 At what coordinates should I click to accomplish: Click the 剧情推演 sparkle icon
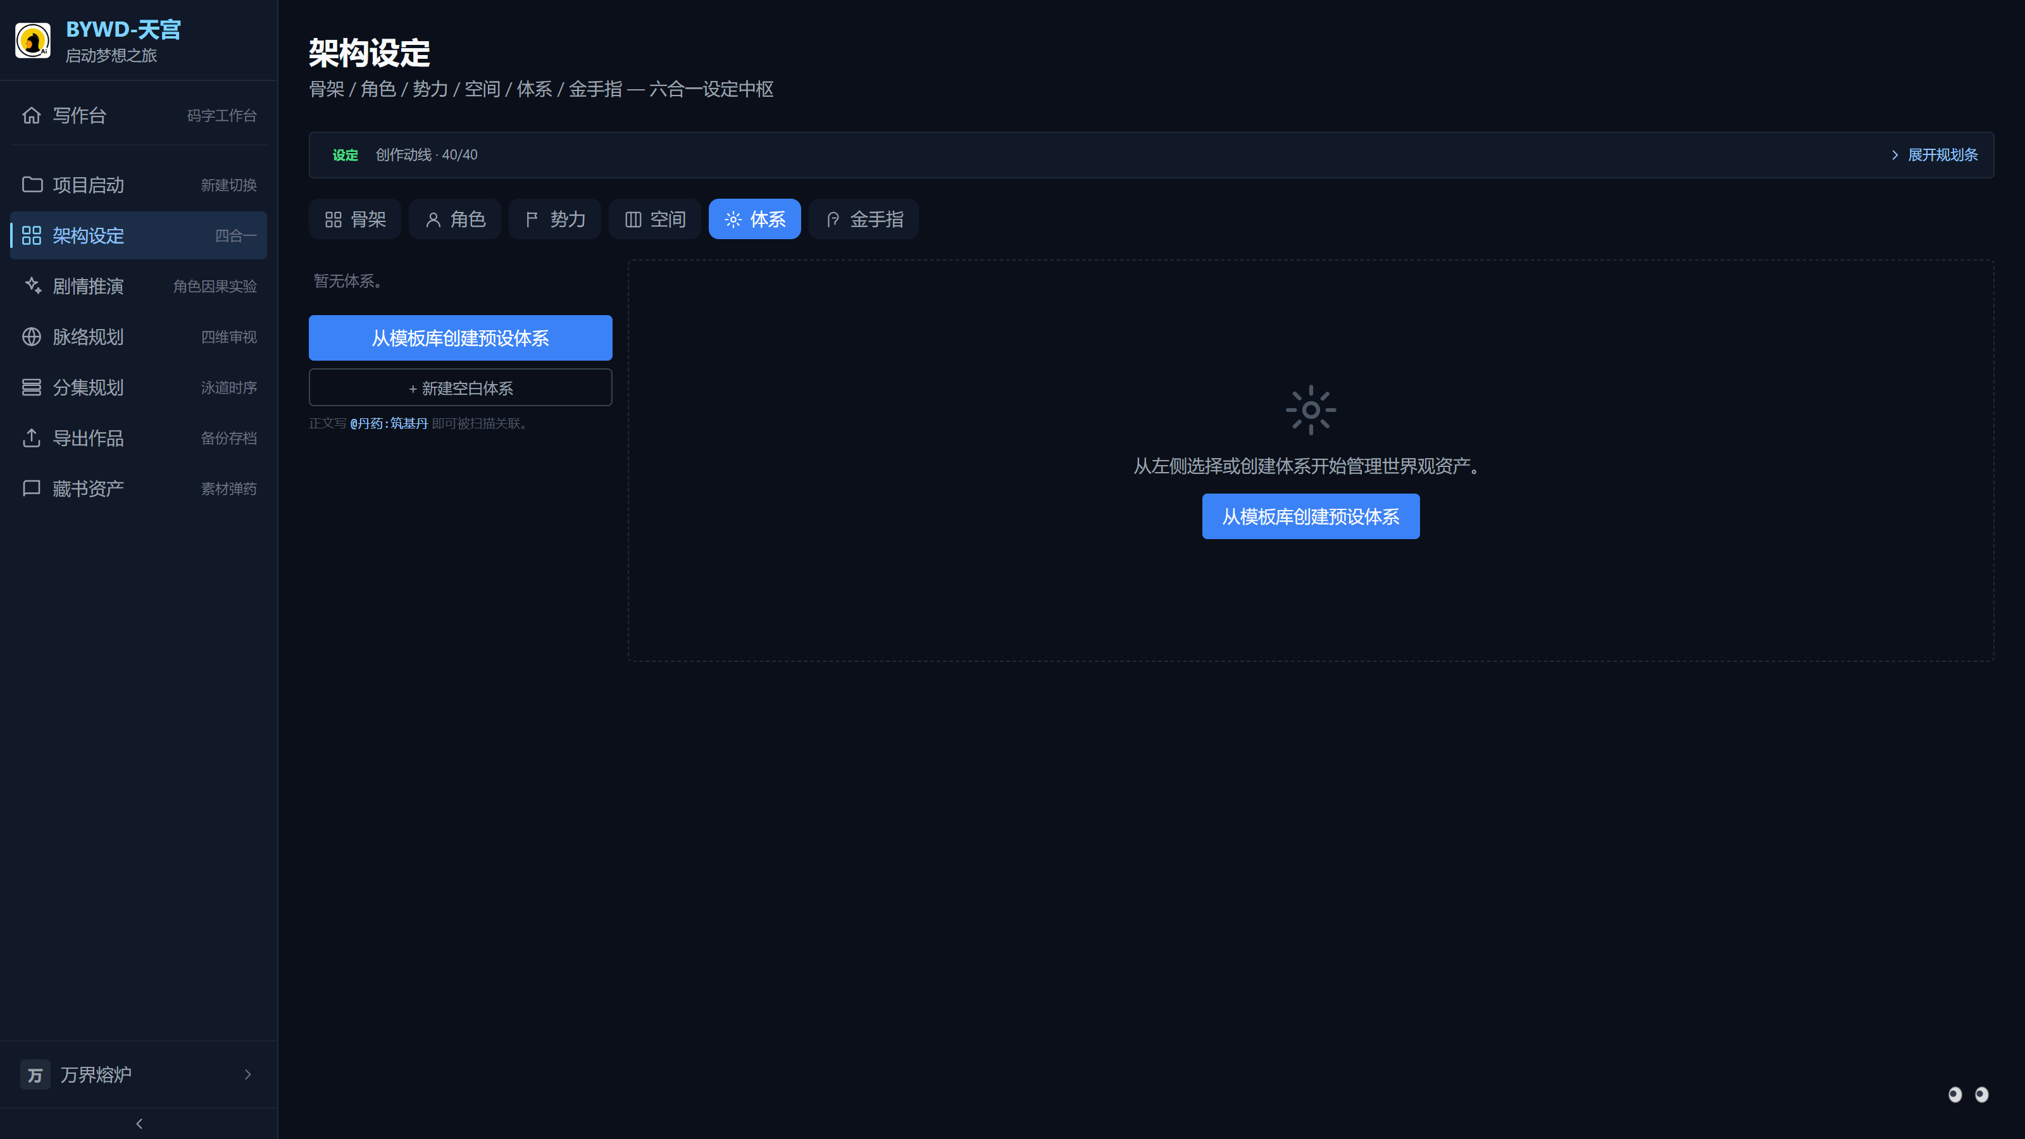click(x=32, y=286)
